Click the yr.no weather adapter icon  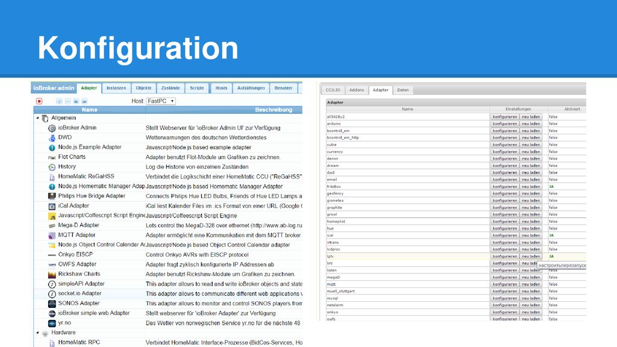(52, 323)
